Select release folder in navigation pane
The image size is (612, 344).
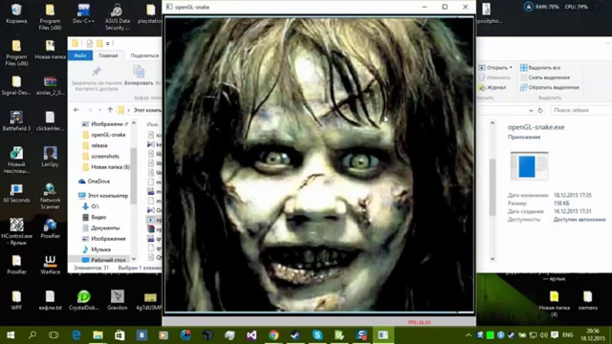coord(95,145)
